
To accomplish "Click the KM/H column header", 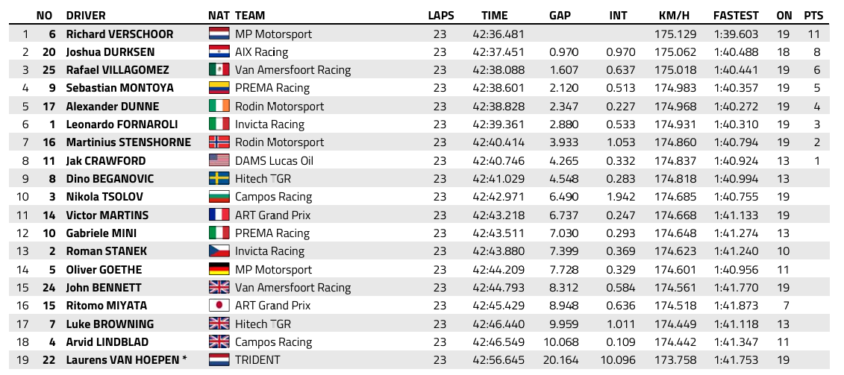I will click(x=674, y=16).
